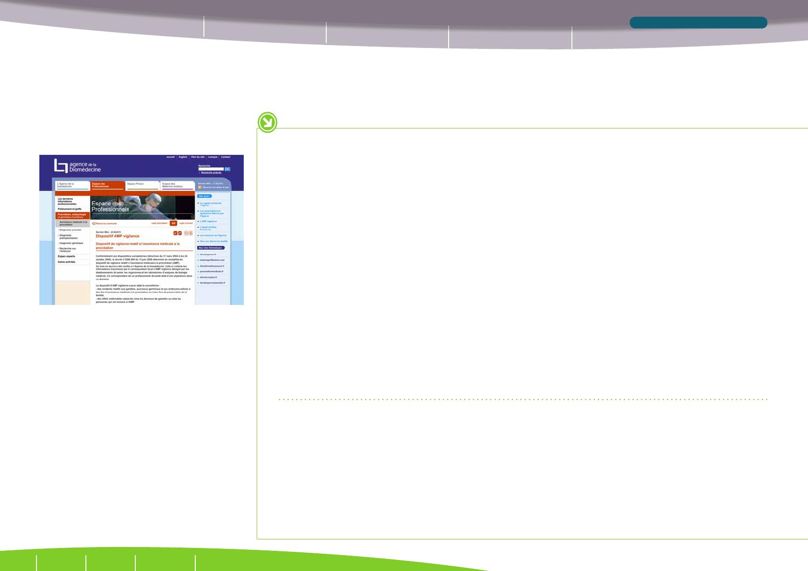Open the procreationmedicale.fr link
Image resolution: width=808 pixels, height=571 pixels.
212,271
